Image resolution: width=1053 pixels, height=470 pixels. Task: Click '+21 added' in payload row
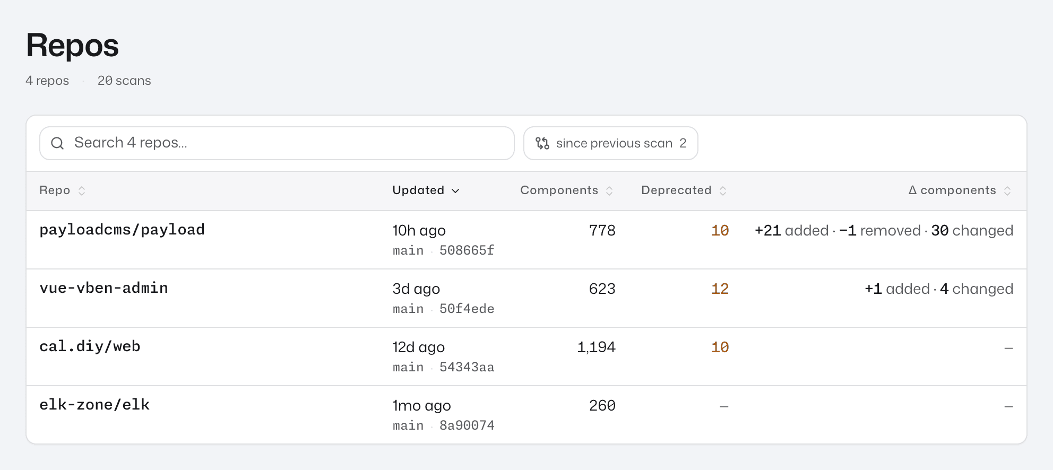[791, 230]
